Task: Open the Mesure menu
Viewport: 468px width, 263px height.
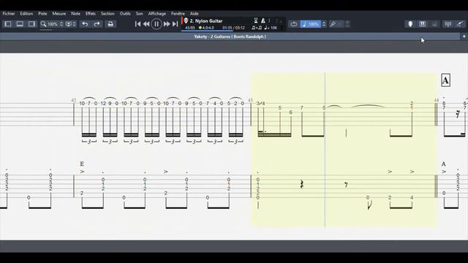Action: 58,13
